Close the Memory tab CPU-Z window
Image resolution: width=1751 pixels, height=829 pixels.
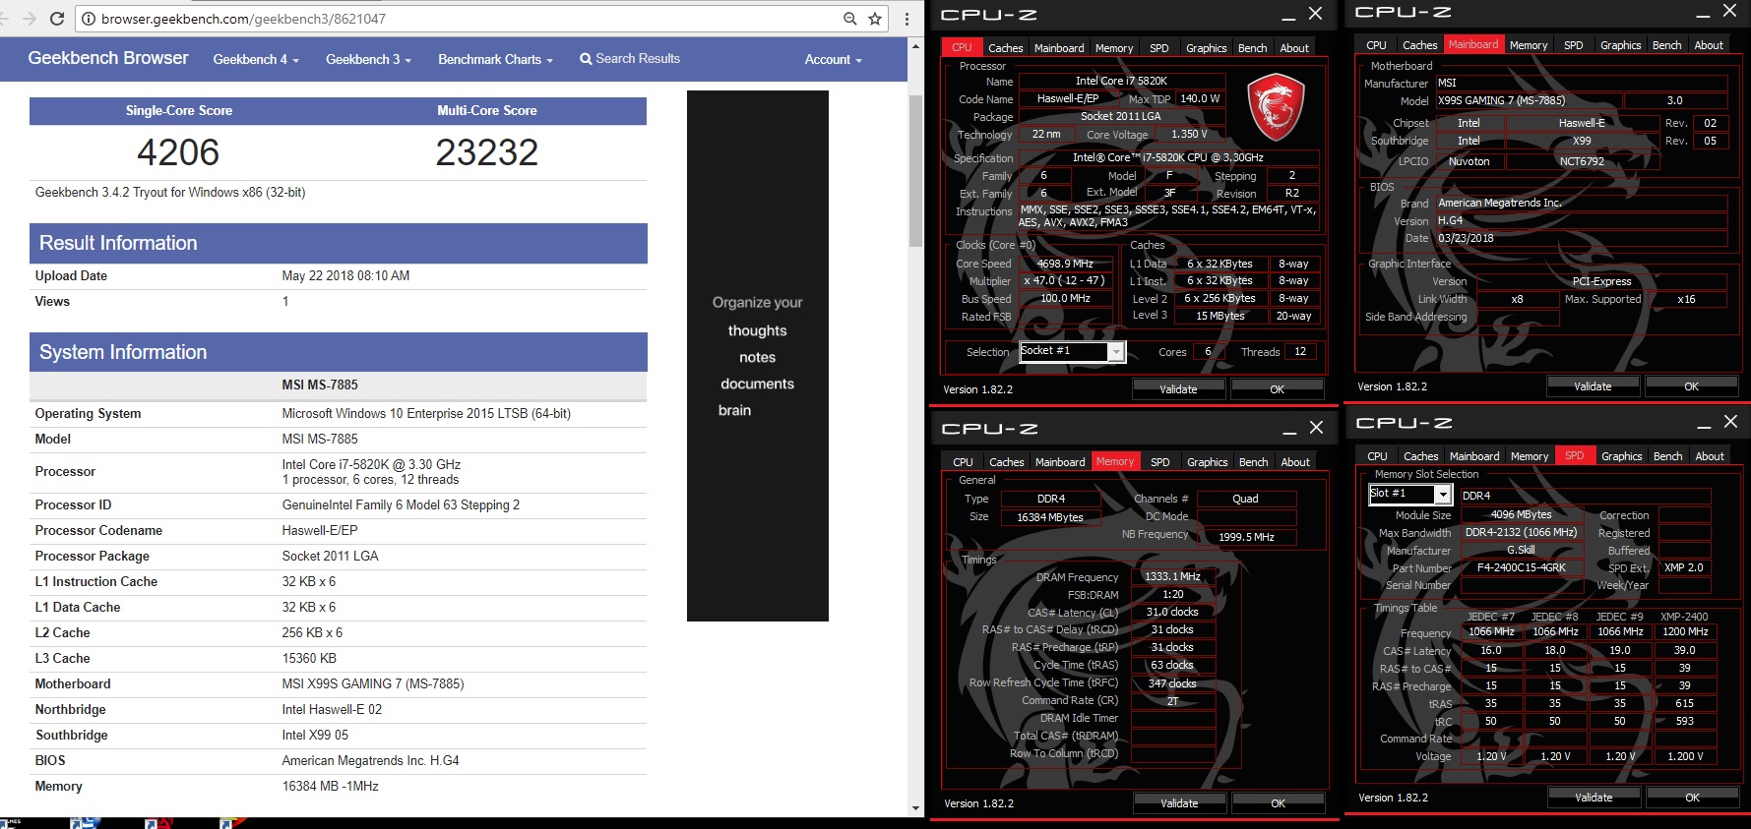(1316, 427)
